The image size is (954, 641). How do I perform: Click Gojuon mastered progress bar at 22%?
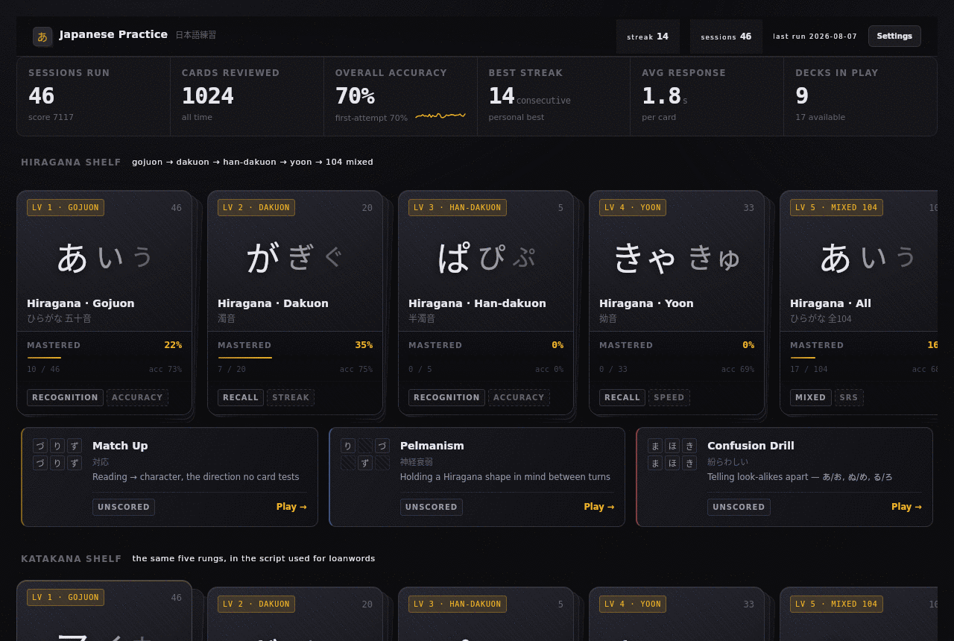pyautogui.click(x=104, y=358)
